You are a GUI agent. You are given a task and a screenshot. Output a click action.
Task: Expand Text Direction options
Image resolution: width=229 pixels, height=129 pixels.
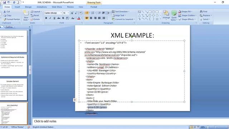[121, 11]
